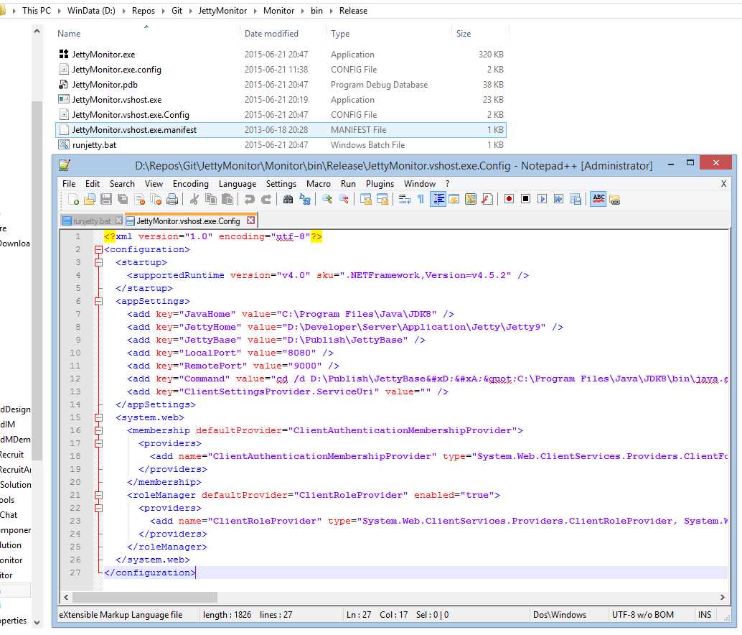The width and height of the screenshot is (742, 635).
Task: Print the document using printer icon
Action: click(x=172, y=200)
